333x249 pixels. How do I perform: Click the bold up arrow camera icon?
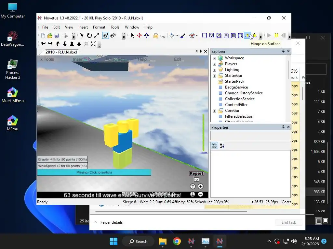tap(72, 44)
